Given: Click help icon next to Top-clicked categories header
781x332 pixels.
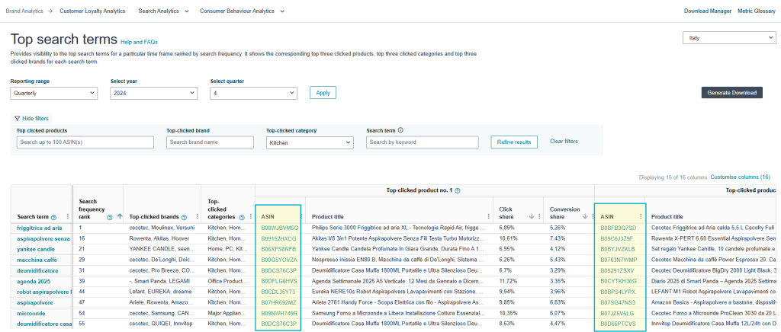Looking at the screenshot, I should click(x=240, y=216).
